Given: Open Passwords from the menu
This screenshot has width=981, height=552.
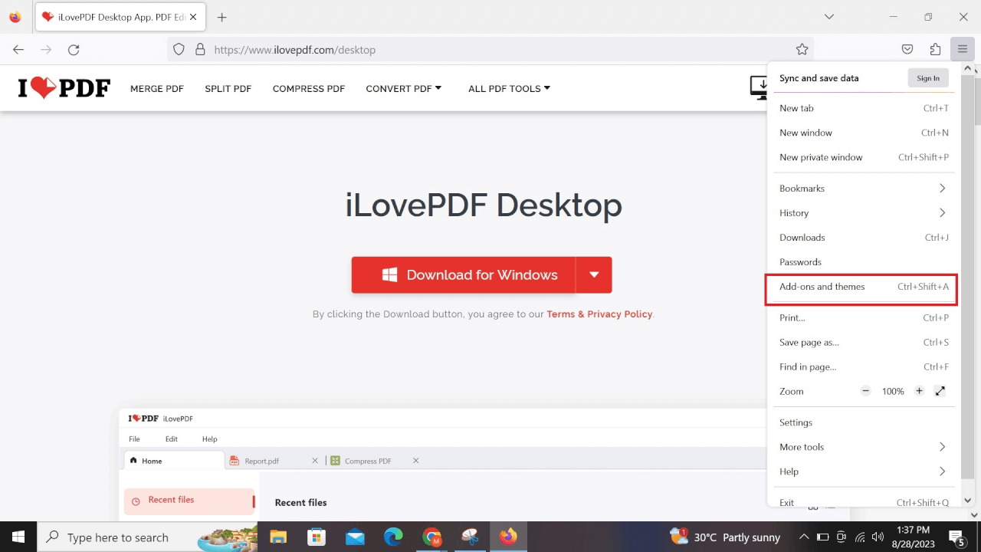Looking at the screenshot, I should click(864, 262).
